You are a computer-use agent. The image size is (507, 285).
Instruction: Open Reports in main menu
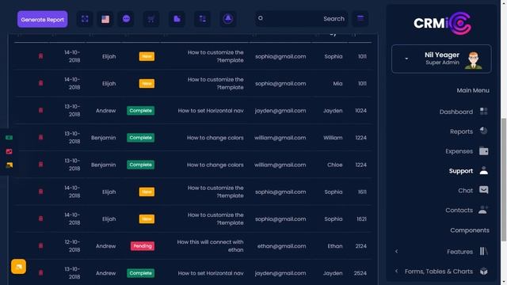pyautogui.click(x=461, y=131)
